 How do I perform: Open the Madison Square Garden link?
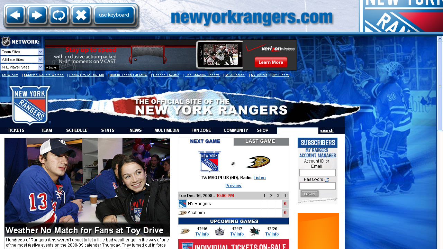pyautogui.click(x=44, y=75)
